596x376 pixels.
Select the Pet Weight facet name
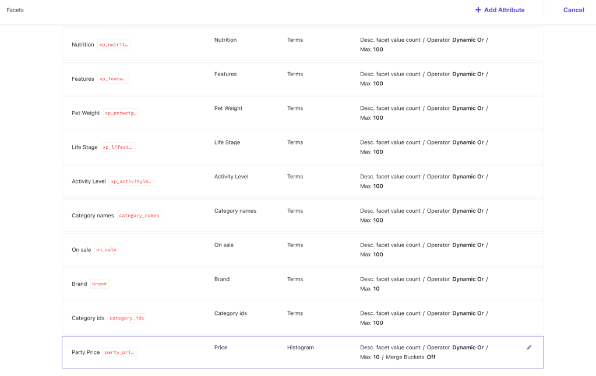coord(86,113)
